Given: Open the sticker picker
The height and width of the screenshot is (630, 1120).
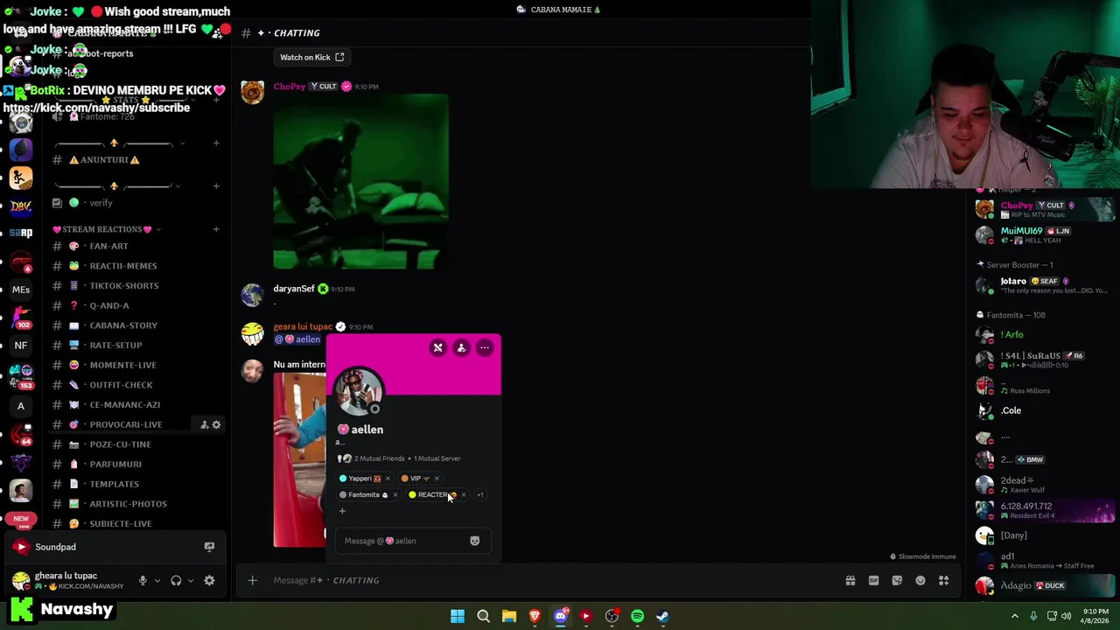Looking at the screenshot, I should [x=897, y=580].
